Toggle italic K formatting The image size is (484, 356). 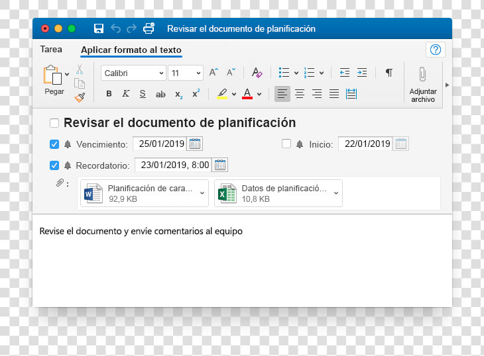tap(125, 93)
